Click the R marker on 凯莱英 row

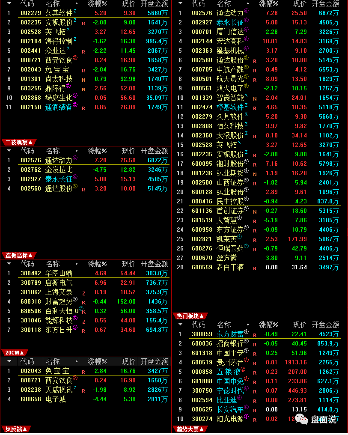tap(255, 240)
